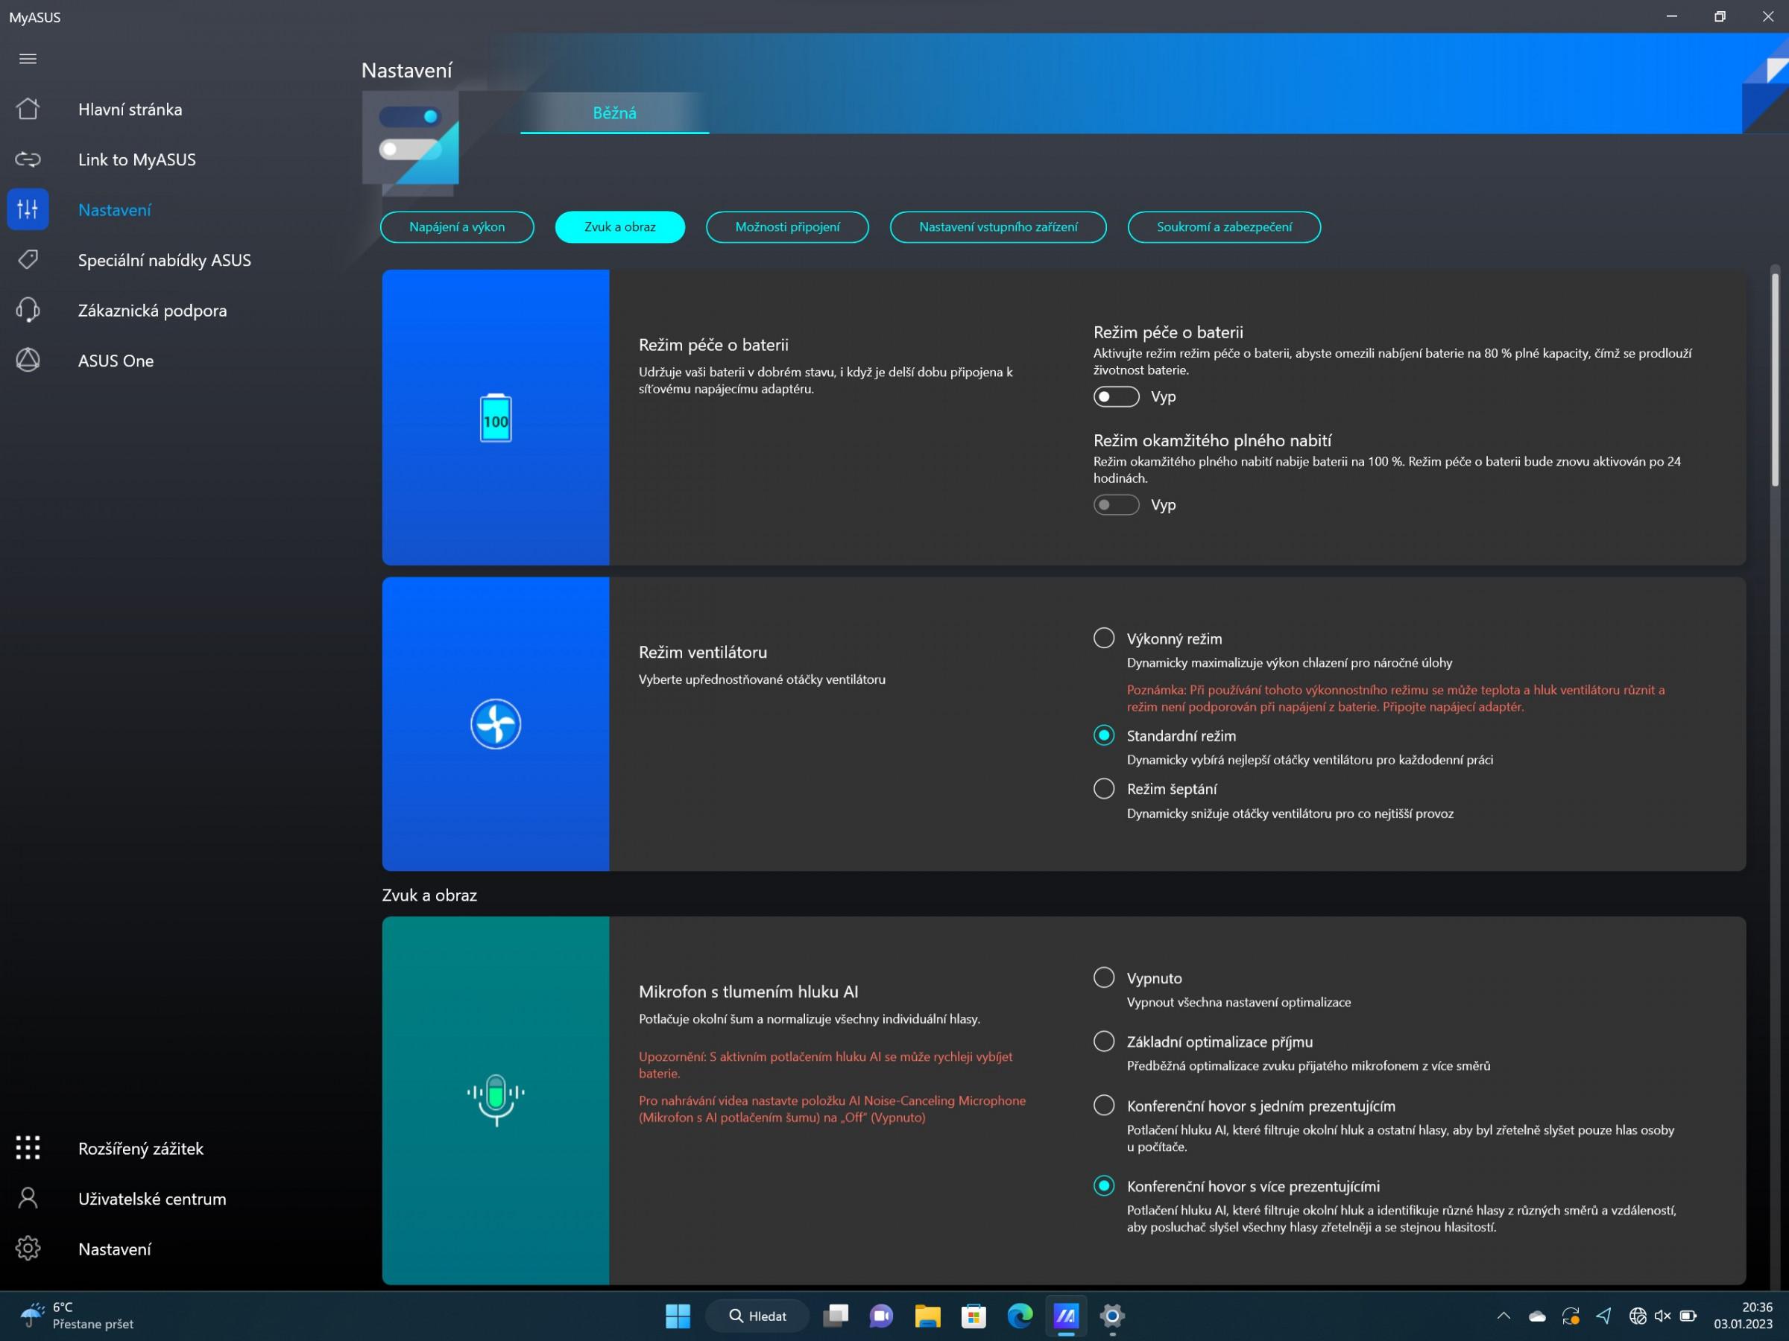Open Soukromí a zabezpečení category
The height and width of the screenshot is (1341, 1789).
(x=1224, y=227)
